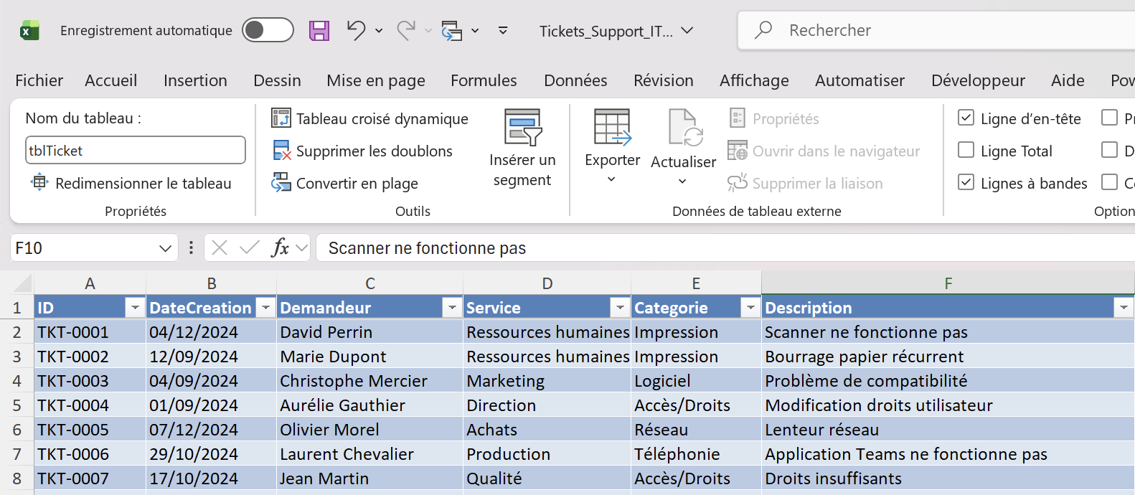1135x495 pixels.
Task: Click the Undo arrow icon
Action: [x=356, y=30]
